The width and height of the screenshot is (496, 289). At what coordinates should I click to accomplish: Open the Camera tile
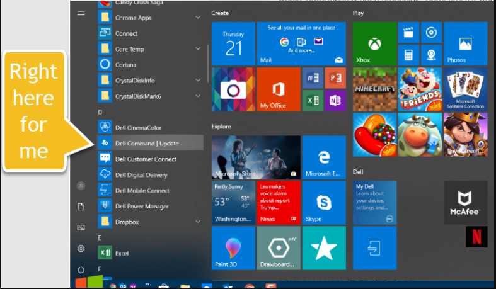[233, 89]
